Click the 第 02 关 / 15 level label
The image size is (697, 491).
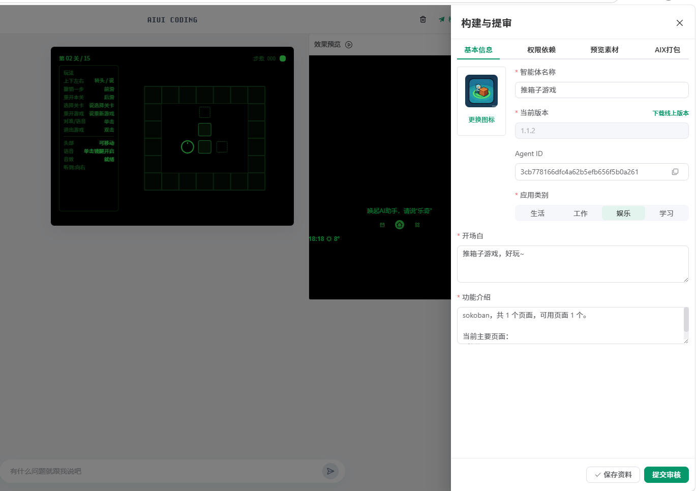pyautogui.click(x=74, y=58)
